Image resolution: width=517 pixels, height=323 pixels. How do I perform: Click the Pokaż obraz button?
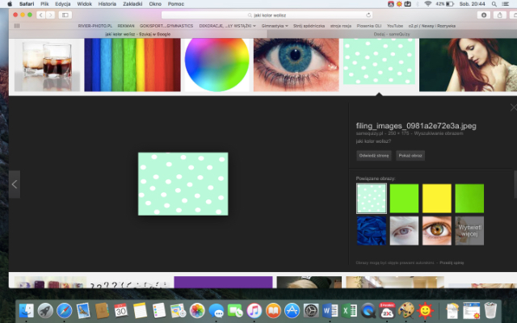tap(410, 155)
